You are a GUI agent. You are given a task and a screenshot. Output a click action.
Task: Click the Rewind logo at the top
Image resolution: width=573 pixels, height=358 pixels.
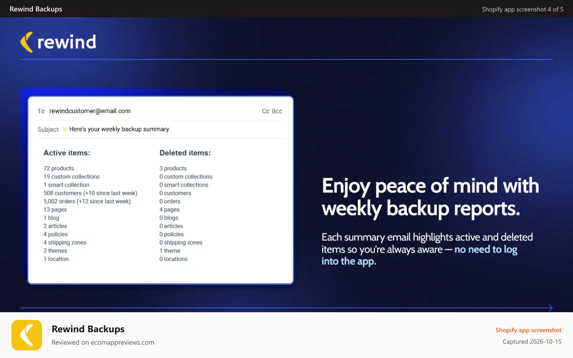click(58, 42)
